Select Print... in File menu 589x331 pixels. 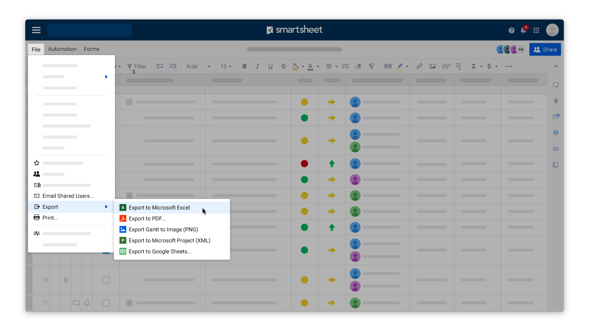click(72, 217)
